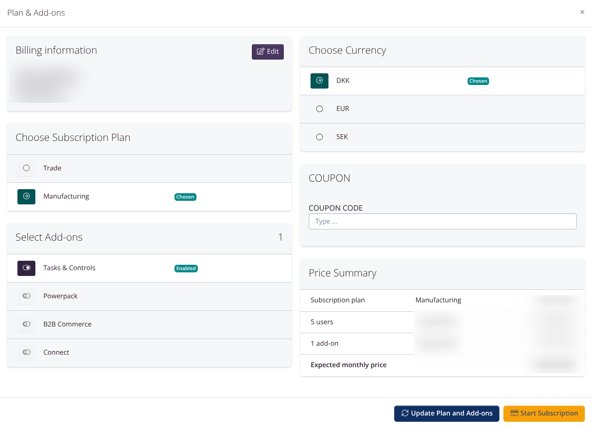The image size is (592, 428).
Task: Focus the coupon code input field
Action: pyautogui.click(x=442, y=221)
